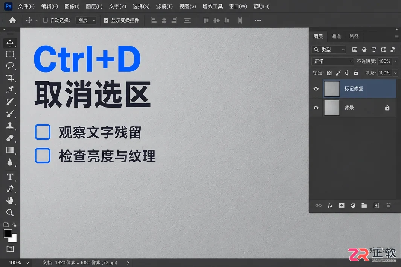The width and height of the screenshot is (401, 267).
Task: Open the three-dots more options
Action: point(258,20)
